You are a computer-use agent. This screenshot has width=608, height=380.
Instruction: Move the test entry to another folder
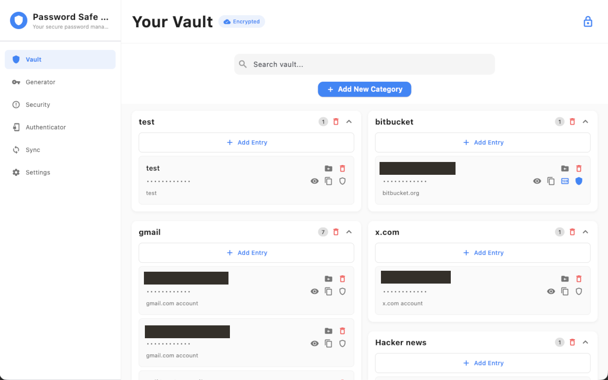(328, 169)
